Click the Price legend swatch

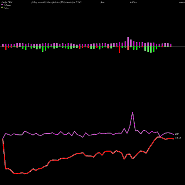2,8
